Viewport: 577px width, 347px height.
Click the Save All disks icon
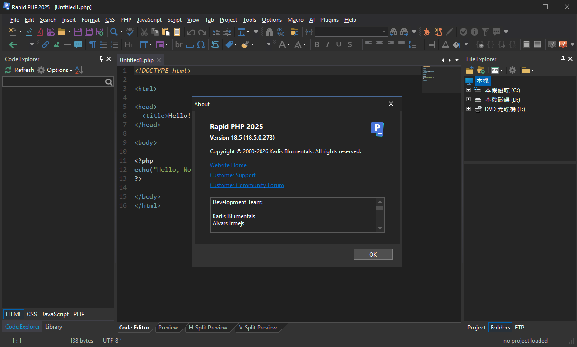(x=88, y=32)
